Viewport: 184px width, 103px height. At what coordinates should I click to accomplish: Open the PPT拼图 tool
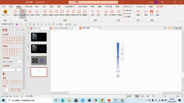(112, 13)
